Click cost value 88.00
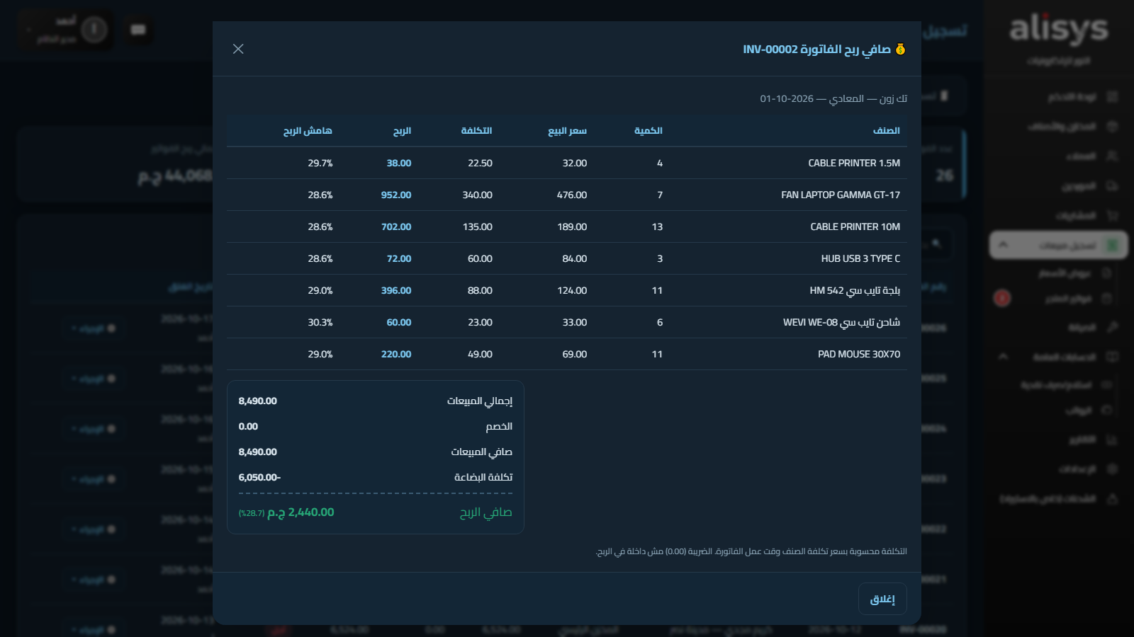Viewport: 1134px width, 637px height. pos(480,290)
